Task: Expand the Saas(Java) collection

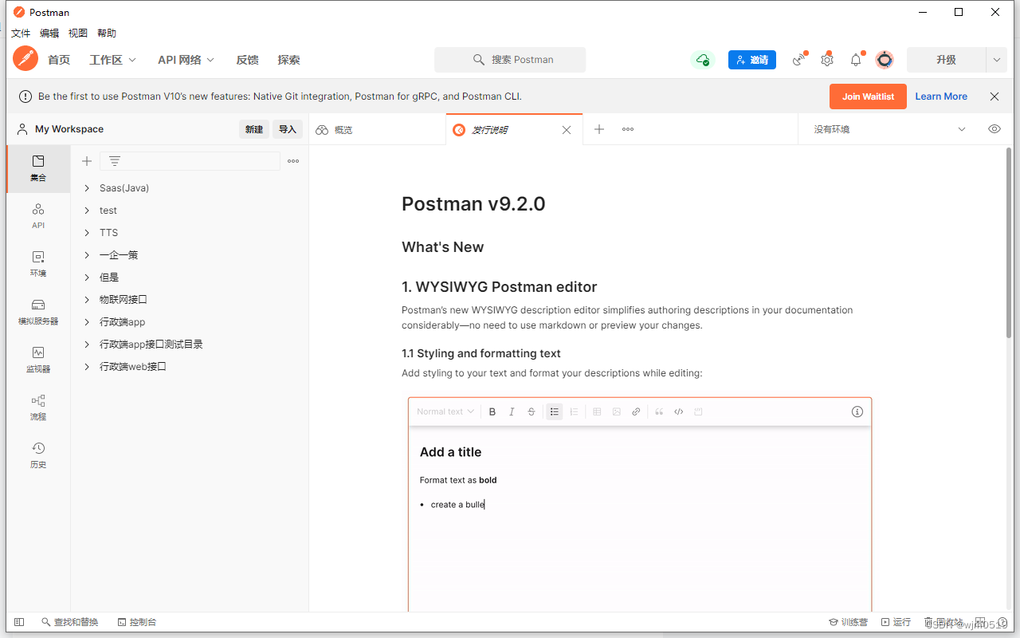Action: tap(87, 188)
